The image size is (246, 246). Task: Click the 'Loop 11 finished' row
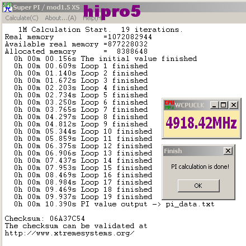click(83, 139)
